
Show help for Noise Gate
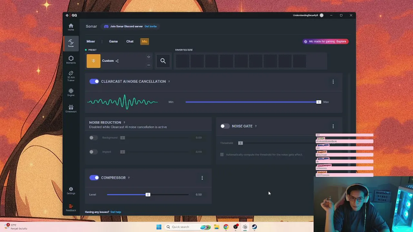tap(256, 126)
